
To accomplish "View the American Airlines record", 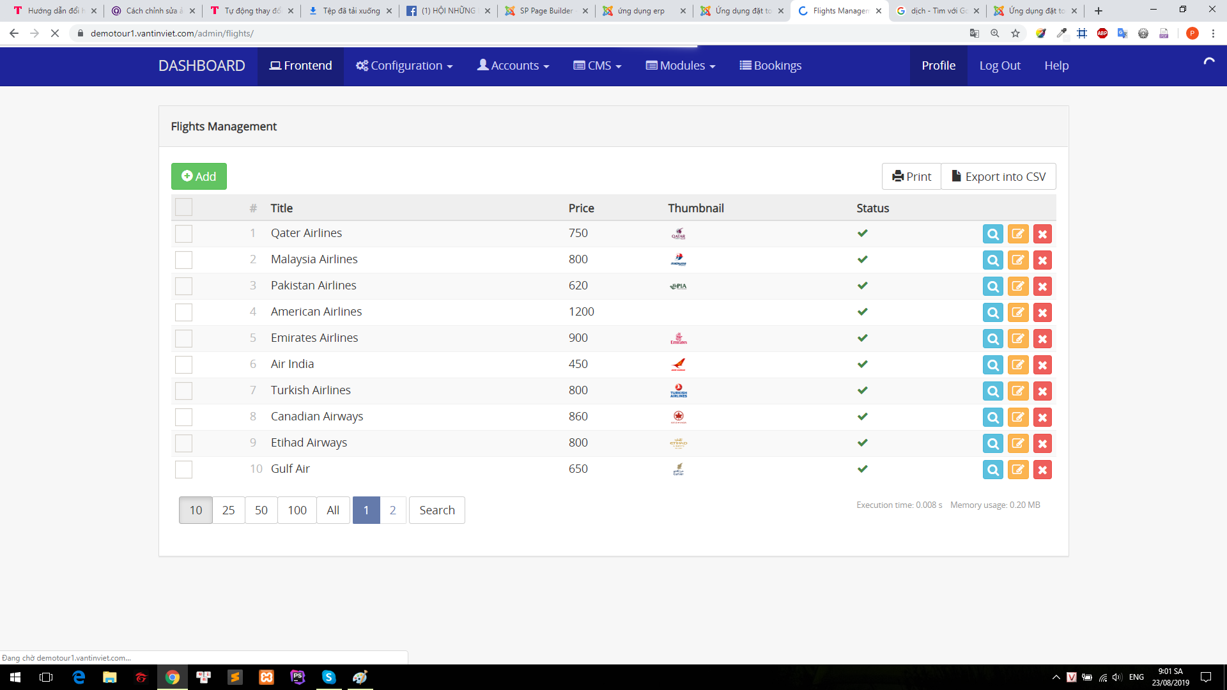I will click(x=992, y=312).
